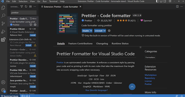Open the Manage gear in activity bar

[x=3, y=90]
